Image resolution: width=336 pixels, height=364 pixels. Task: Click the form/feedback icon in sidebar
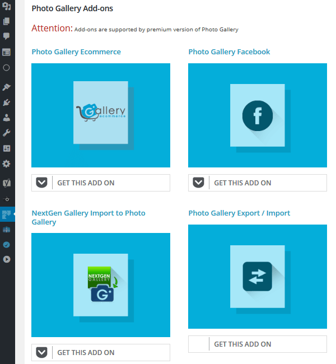tap(7, 52)
